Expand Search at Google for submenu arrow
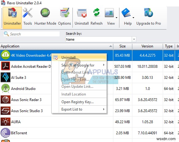 click(x=104, y=65)
